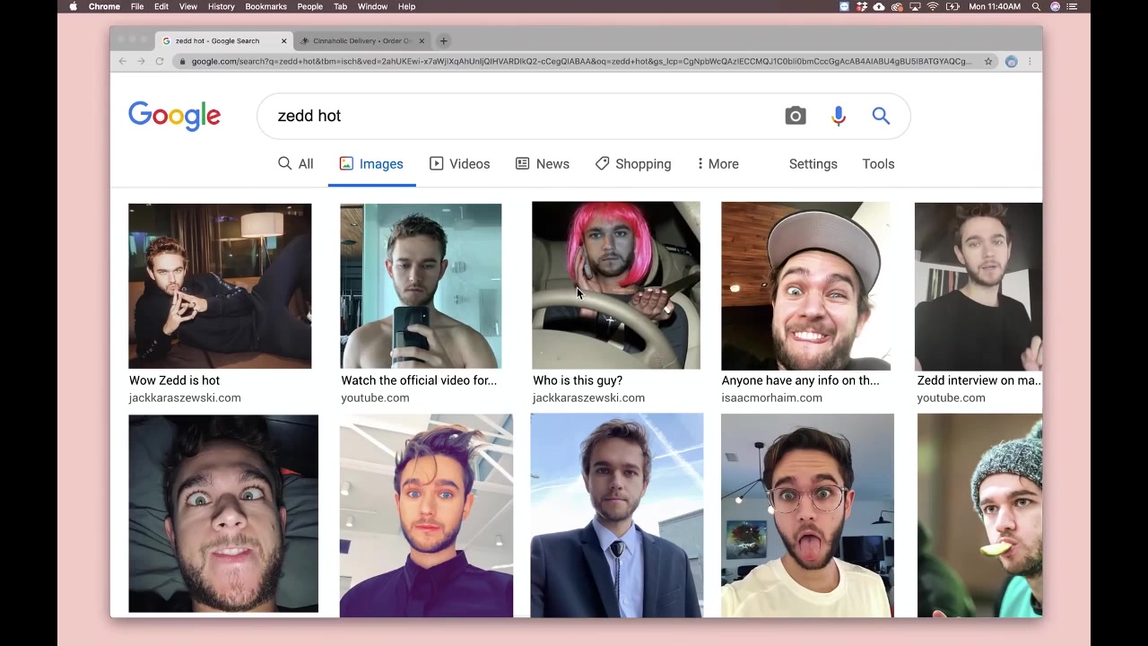This screenshot has width=1148, height=646.
Task: Open the More search options dropdown
Action: tap(717, 163)
